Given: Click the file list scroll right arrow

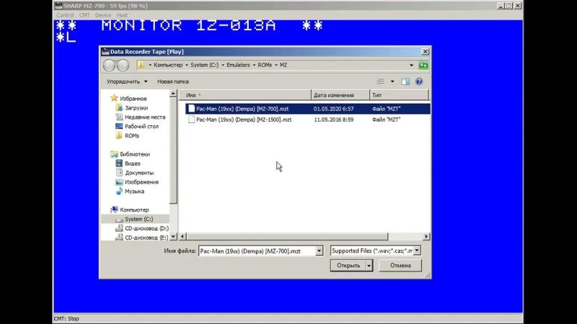Looking at the screenshot, I should (x=426, y=237).
